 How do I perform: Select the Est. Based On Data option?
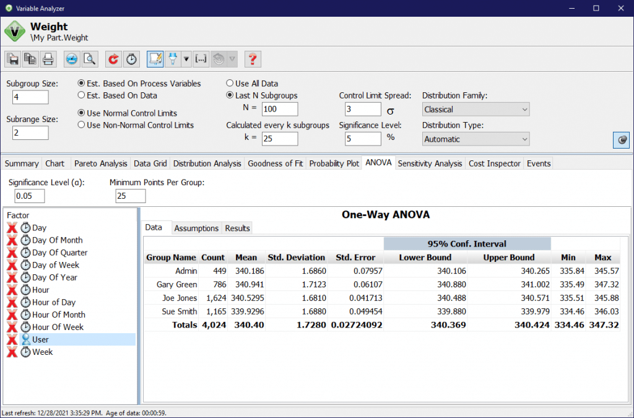click(82, 95)
